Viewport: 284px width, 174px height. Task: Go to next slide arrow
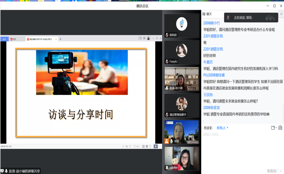click(130, 146)
